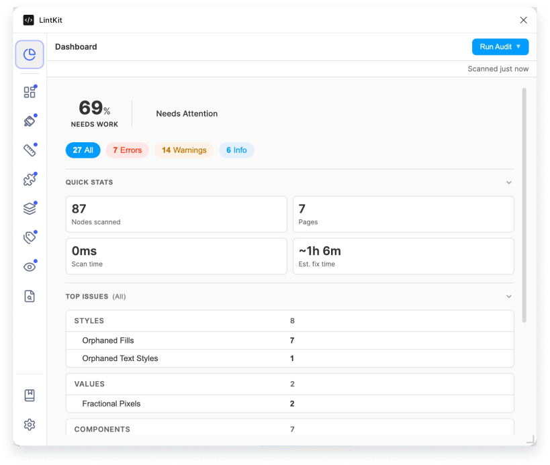550x465 pixels.
Task: Open the paint styles sidebar icon
Action: click(30, 121)
